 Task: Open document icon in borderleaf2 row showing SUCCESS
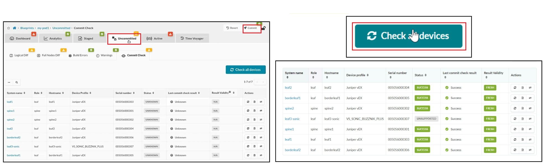(522, 150)
